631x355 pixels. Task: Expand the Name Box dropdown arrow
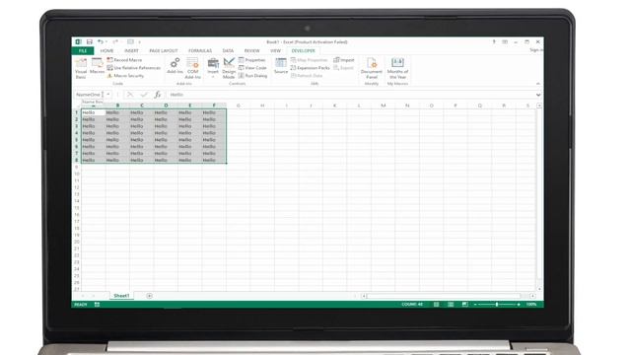pyautogui.click(x=108, y=95)
